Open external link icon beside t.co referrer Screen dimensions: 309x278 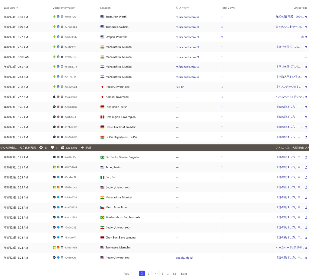(x=183, y=87)
